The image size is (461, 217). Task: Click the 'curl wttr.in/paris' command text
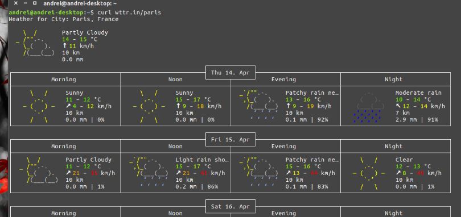(129, 12)
